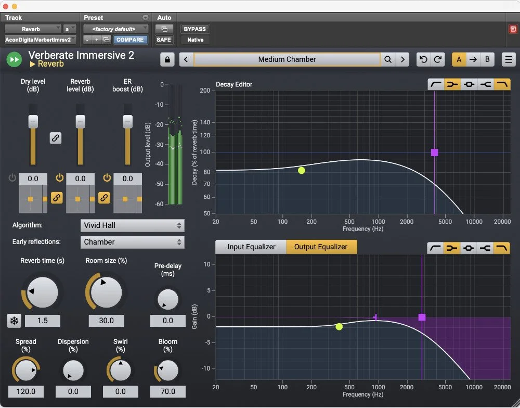Switch to Input Equalizer tab
Viewport: 520px width, 408px height.
[251, 247]
